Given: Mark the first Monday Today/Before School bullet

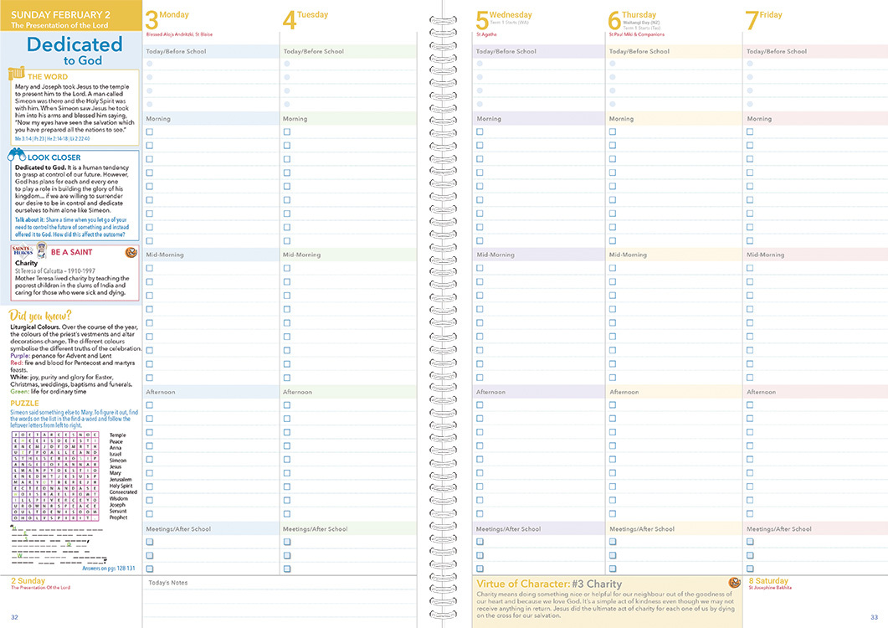Looking at the screenshot, I should pos(150,64).
